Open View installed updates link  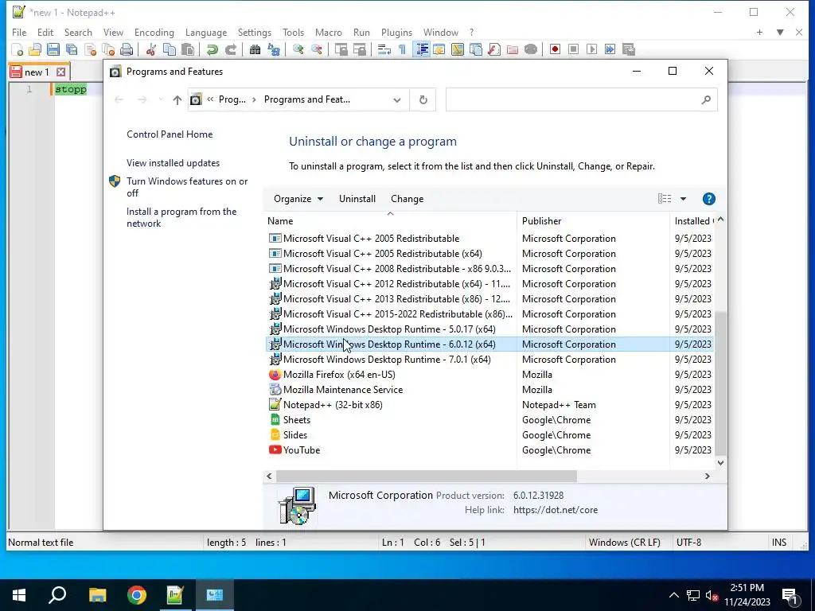[x=173, y=163]
